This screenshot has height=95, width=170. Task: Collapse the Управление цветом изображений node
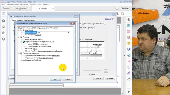click(x=21, y=42)
